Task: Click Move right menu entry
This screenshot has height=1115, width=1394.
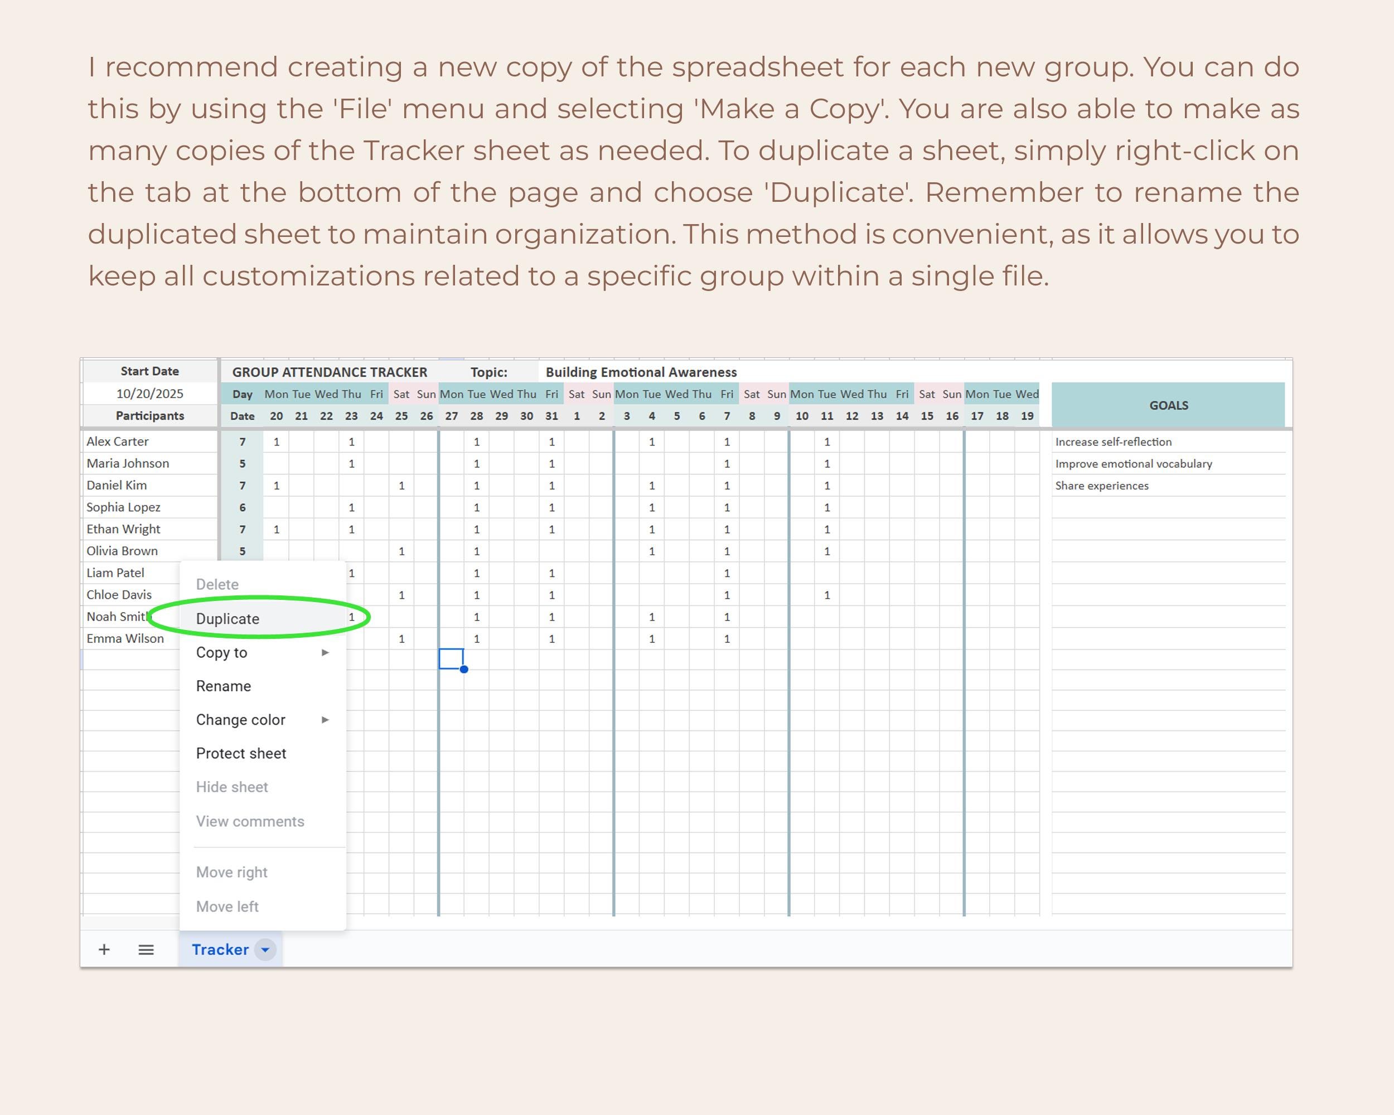Action: [263, 872]
